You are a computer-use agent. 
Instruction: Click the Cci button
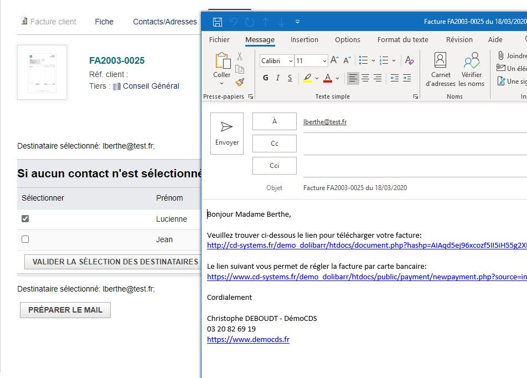(275, 166)
